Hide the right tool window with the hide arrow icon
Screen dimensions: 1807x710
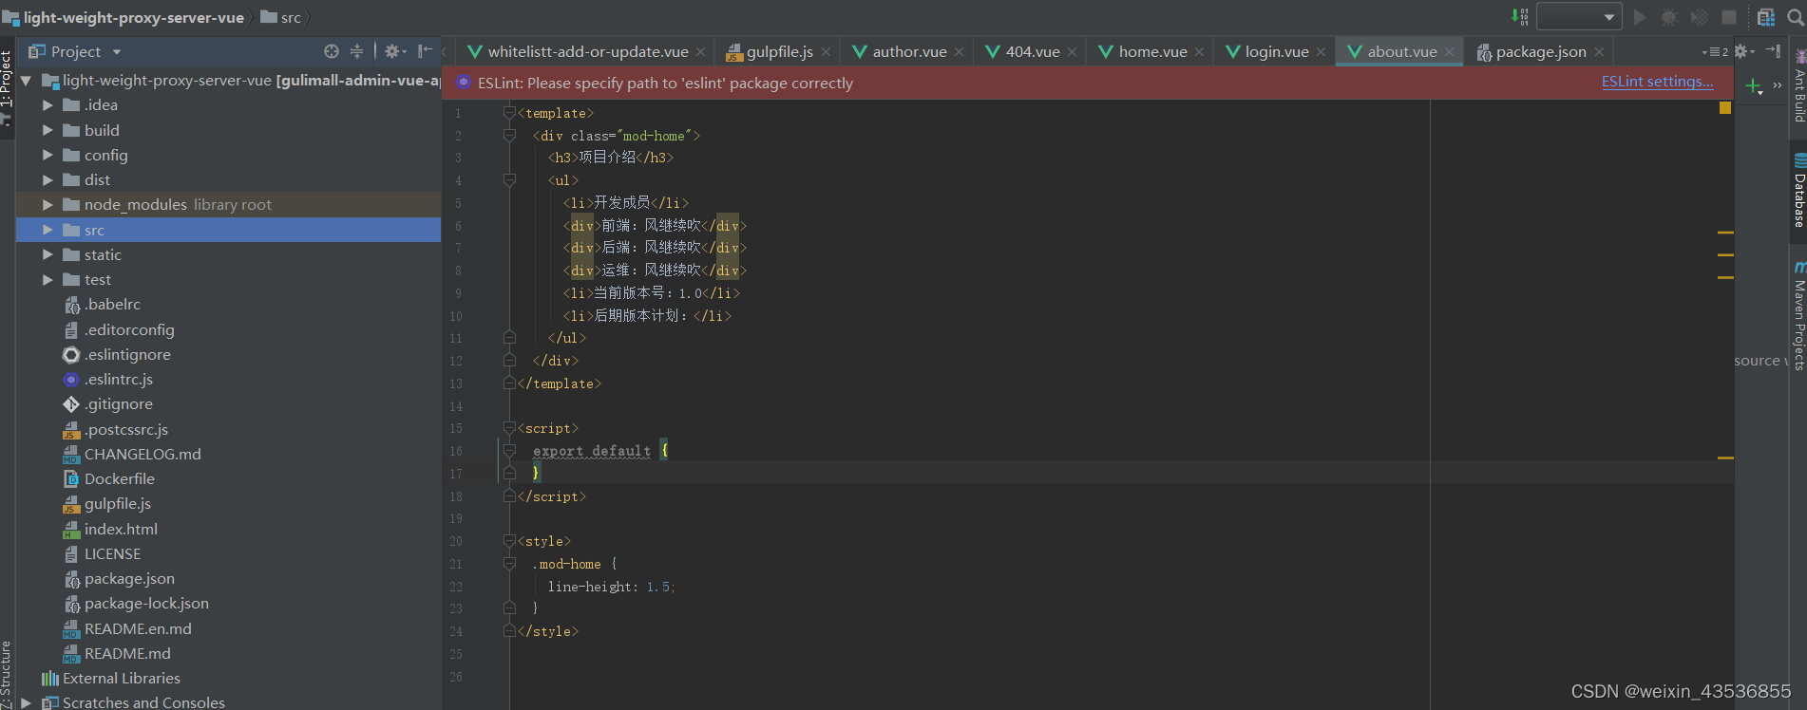1773,51
